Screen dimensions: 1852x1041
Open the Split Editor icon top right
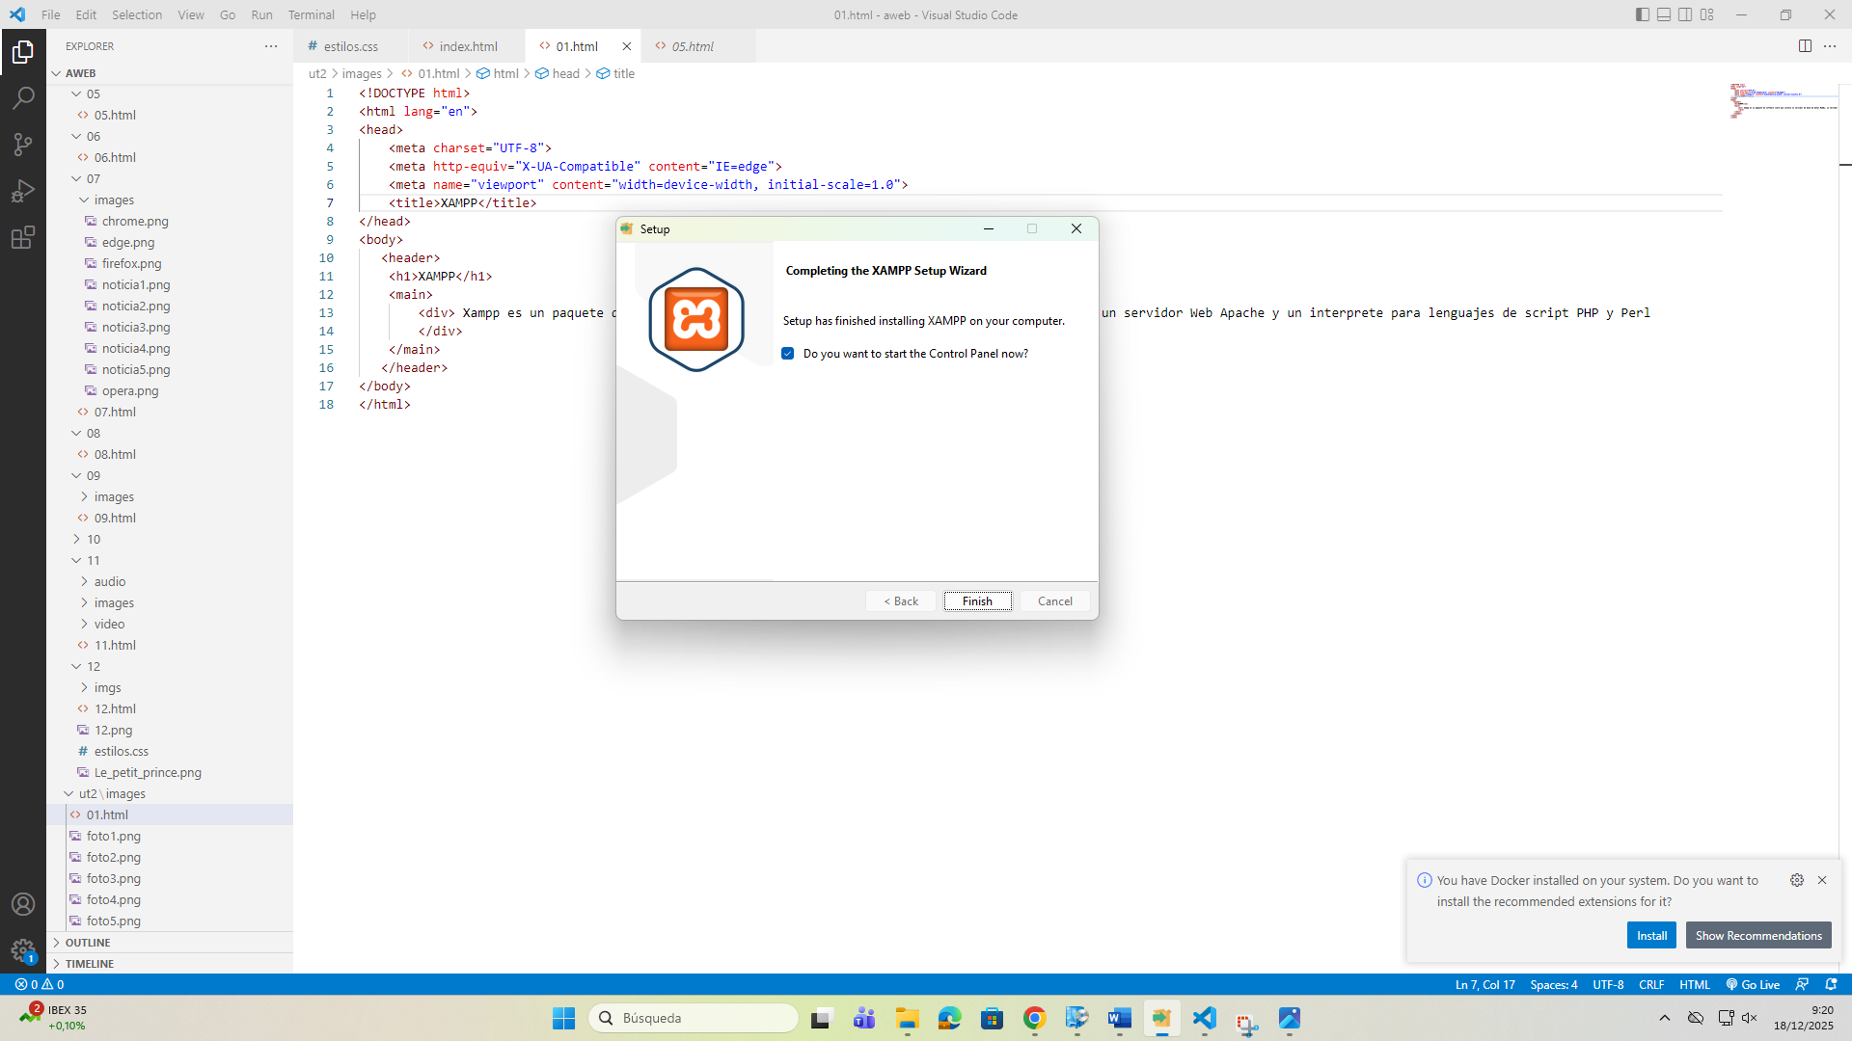click(1805, 45)
